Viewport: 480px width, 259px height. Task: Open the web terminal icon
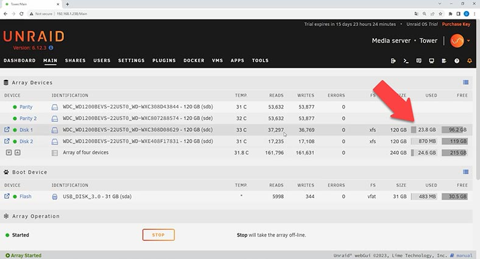tap(406, 61)
